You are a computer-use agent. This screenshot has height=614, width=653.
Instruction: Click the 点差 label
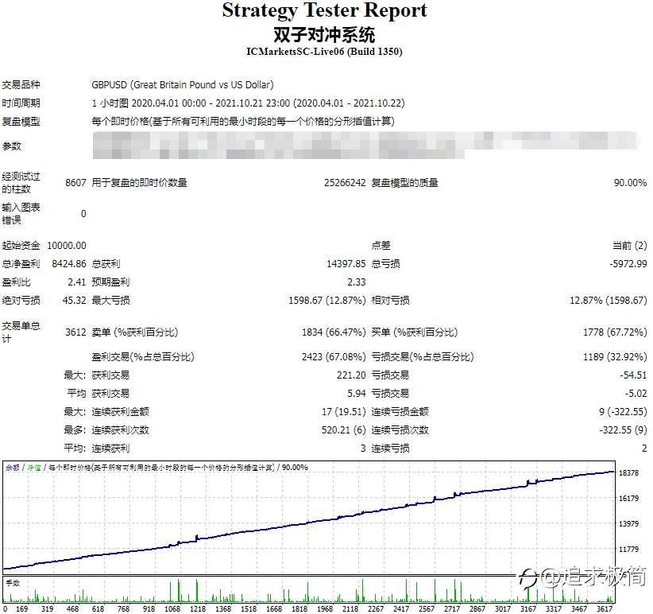coord(381,245)
